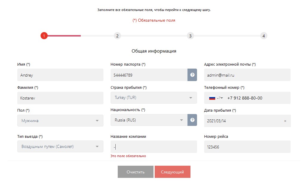Expand the Страна прибытия Turkey dropdown

click(x=153, y=98)
